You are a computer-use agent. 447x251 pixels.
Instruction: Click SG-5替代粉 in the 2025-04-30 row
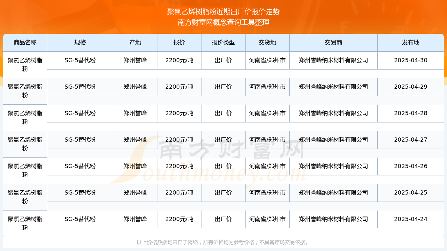80,60
